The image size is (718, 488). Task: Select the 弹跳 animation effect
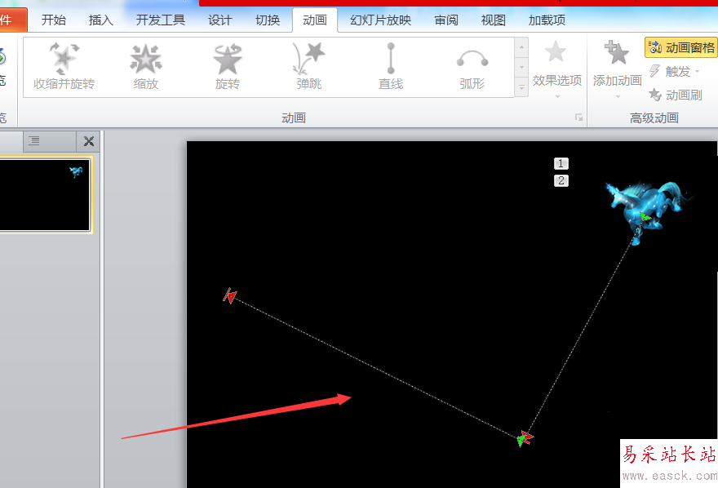tap(308, 67)
